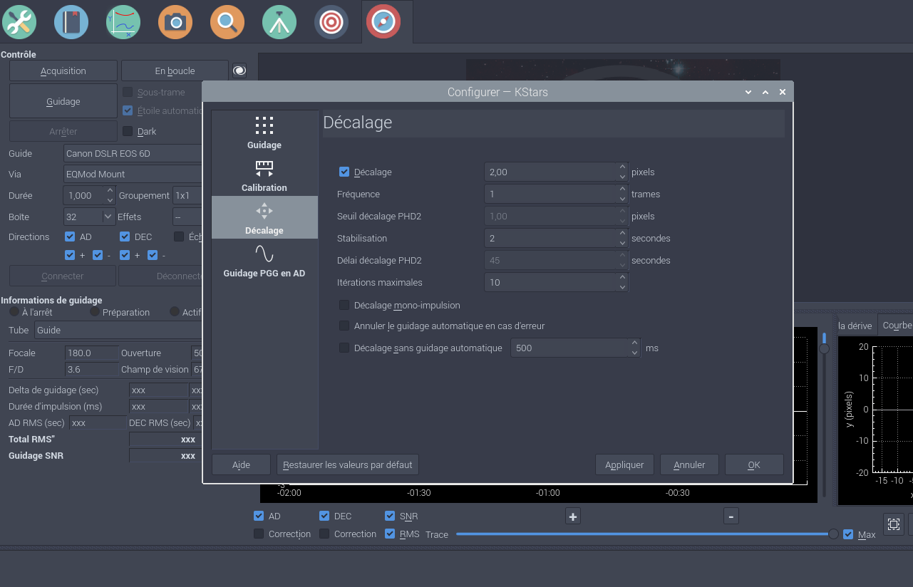Open the Scheduler notebook module tab
This screenshot has width=913, height=587.
pos(71,22)
